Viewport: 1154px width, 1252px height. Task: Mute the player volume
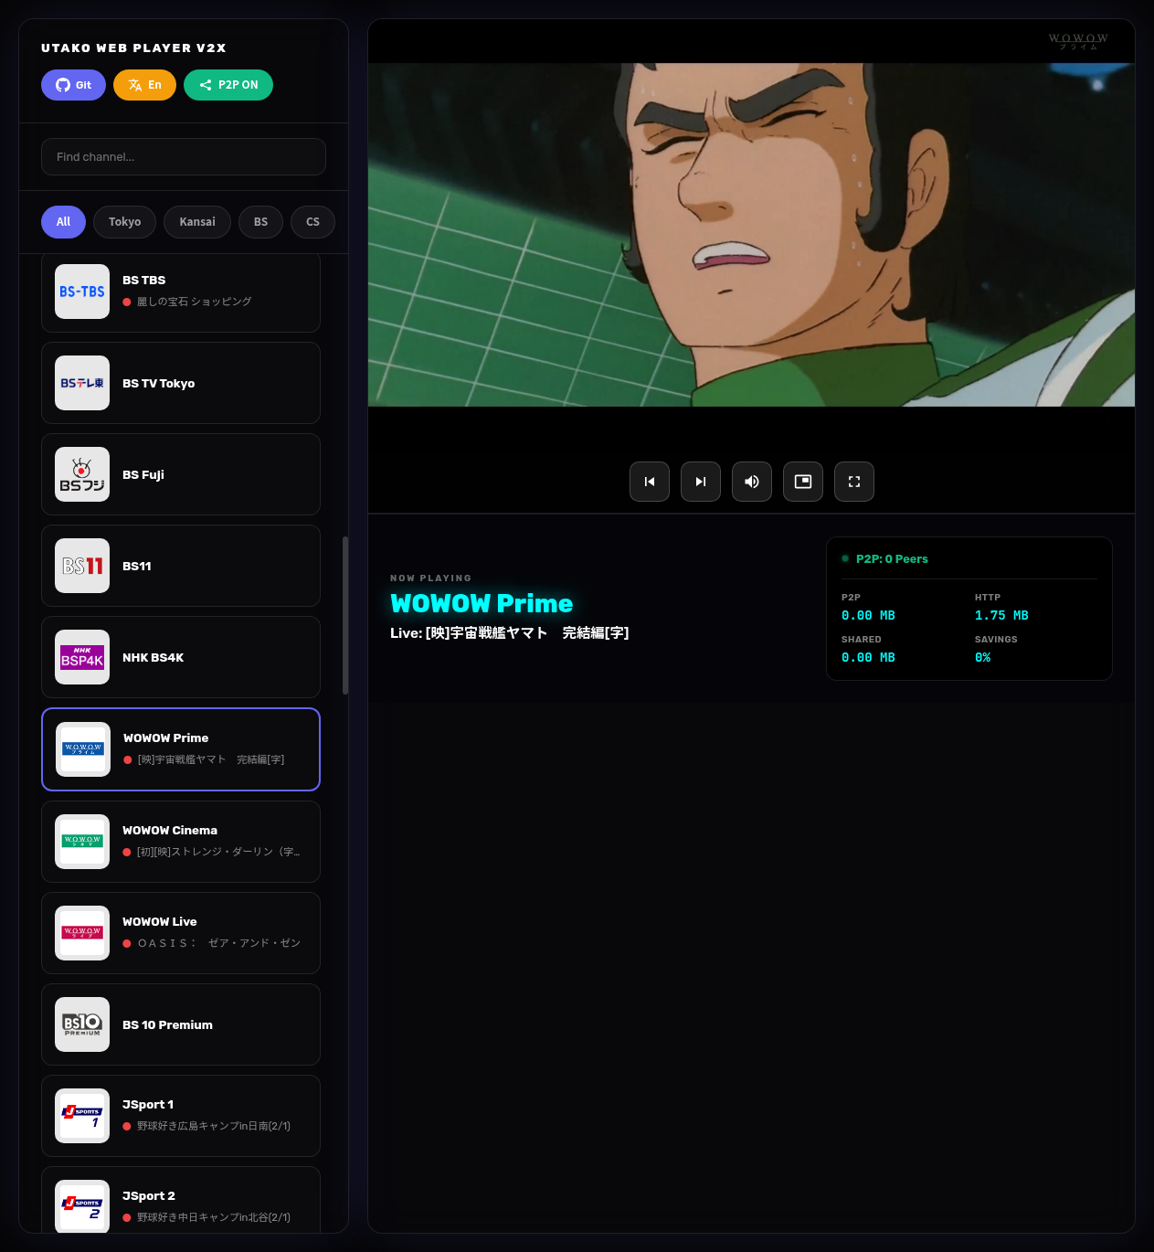(752, 482)
